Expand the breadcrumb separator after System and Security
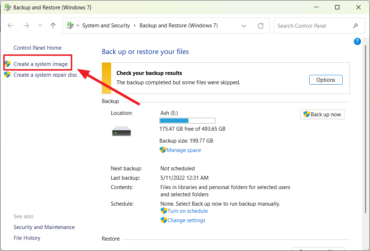The height and width of the screenshot is (251, 370). (x=135, y=26)
